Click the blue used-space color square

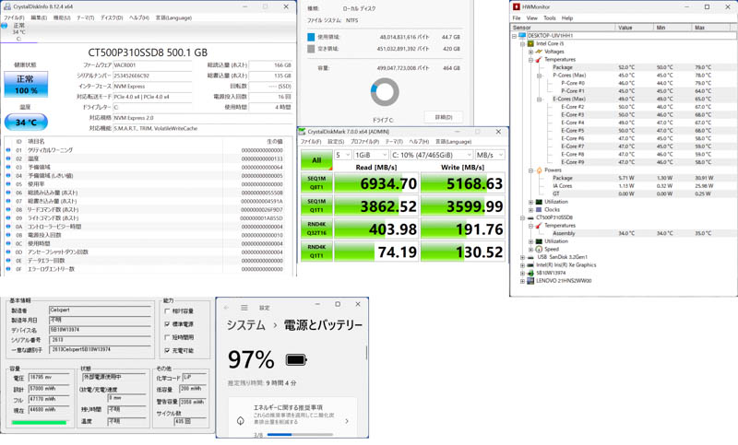311,38
